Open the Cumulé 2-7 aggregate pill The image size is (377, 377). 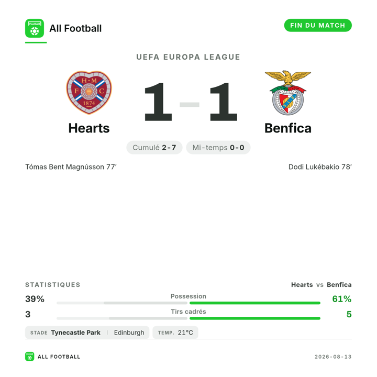click(154, 147)
